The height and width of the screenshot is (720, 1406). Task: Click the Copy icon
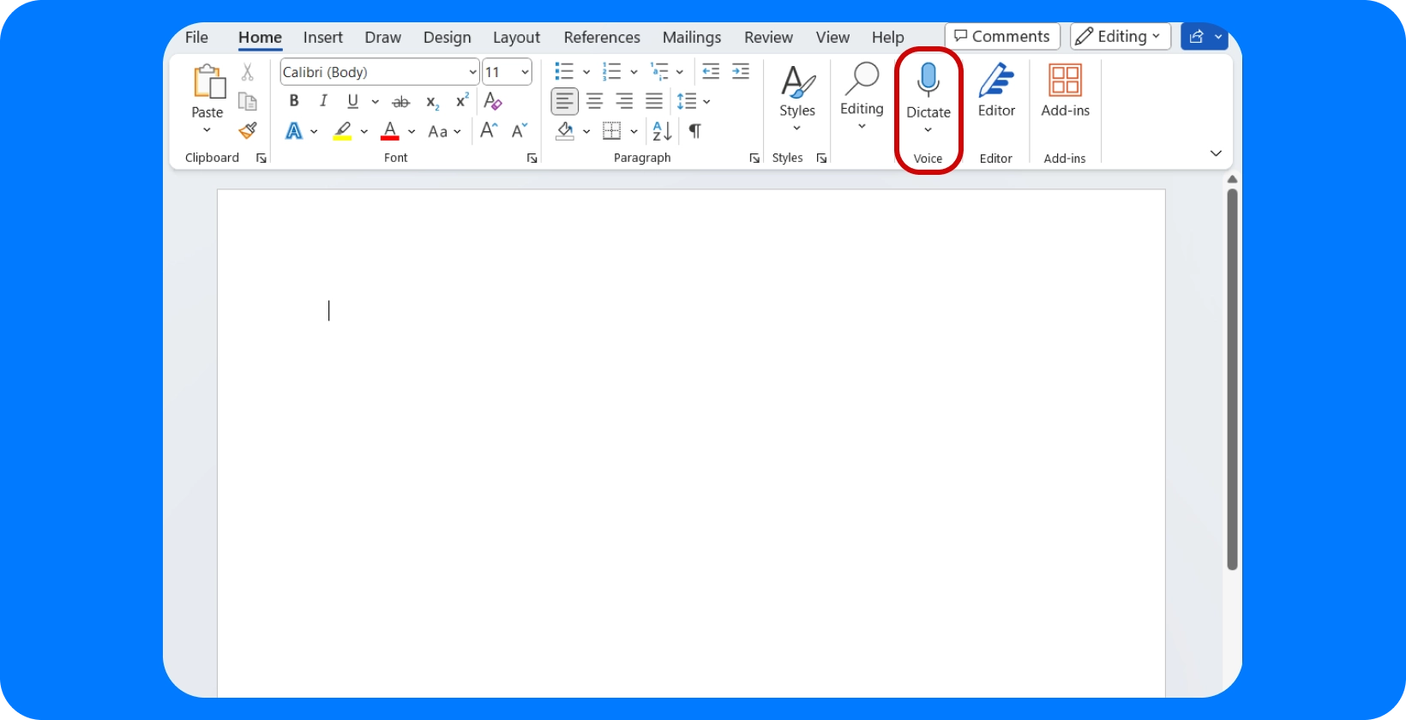click(247, 101)
